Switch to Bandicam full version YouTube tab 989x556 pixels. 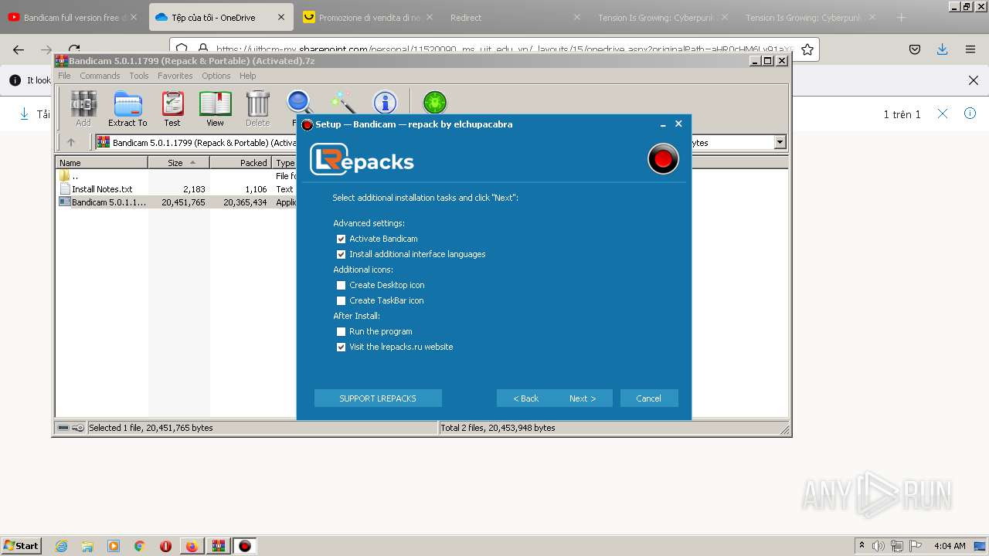click(x=73, y=17)
